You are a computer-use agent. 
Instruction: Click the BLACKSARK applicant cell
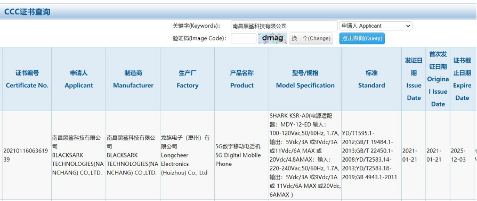click(x=78, y=155)
